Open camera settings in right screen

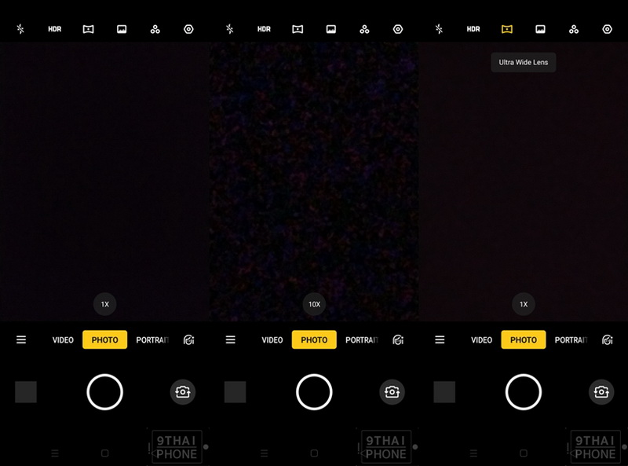click(x=607, y=29)
